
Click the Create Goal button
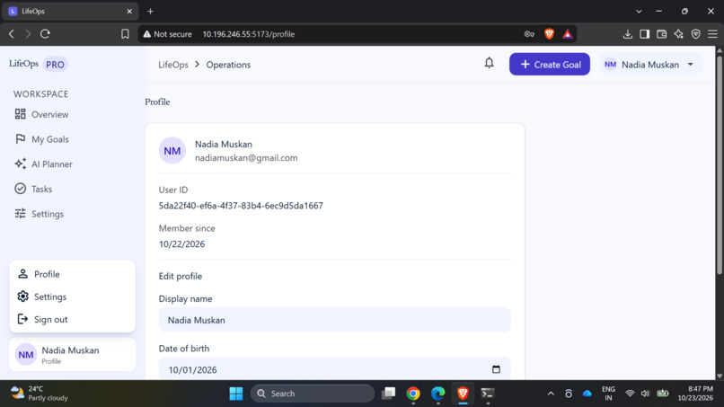pos(550,64)
